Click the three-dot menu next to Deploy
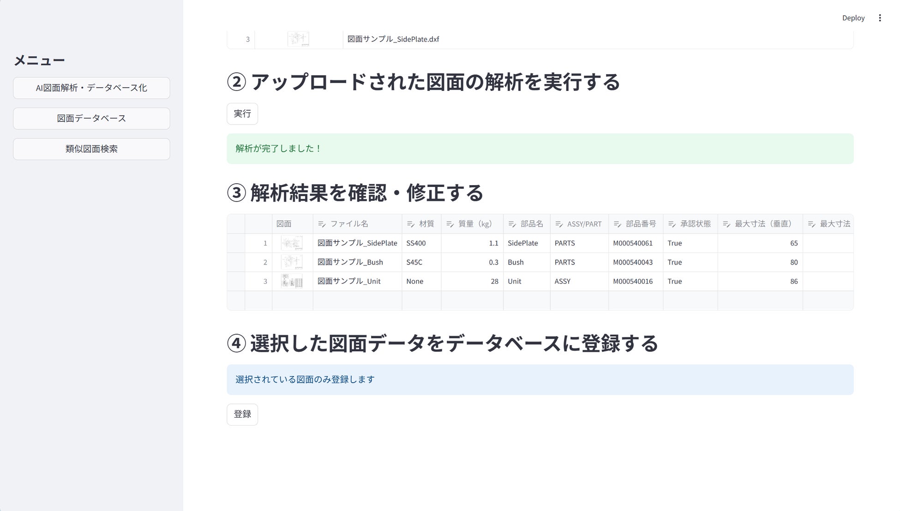The image size is (900, 511). coord(880,18)
